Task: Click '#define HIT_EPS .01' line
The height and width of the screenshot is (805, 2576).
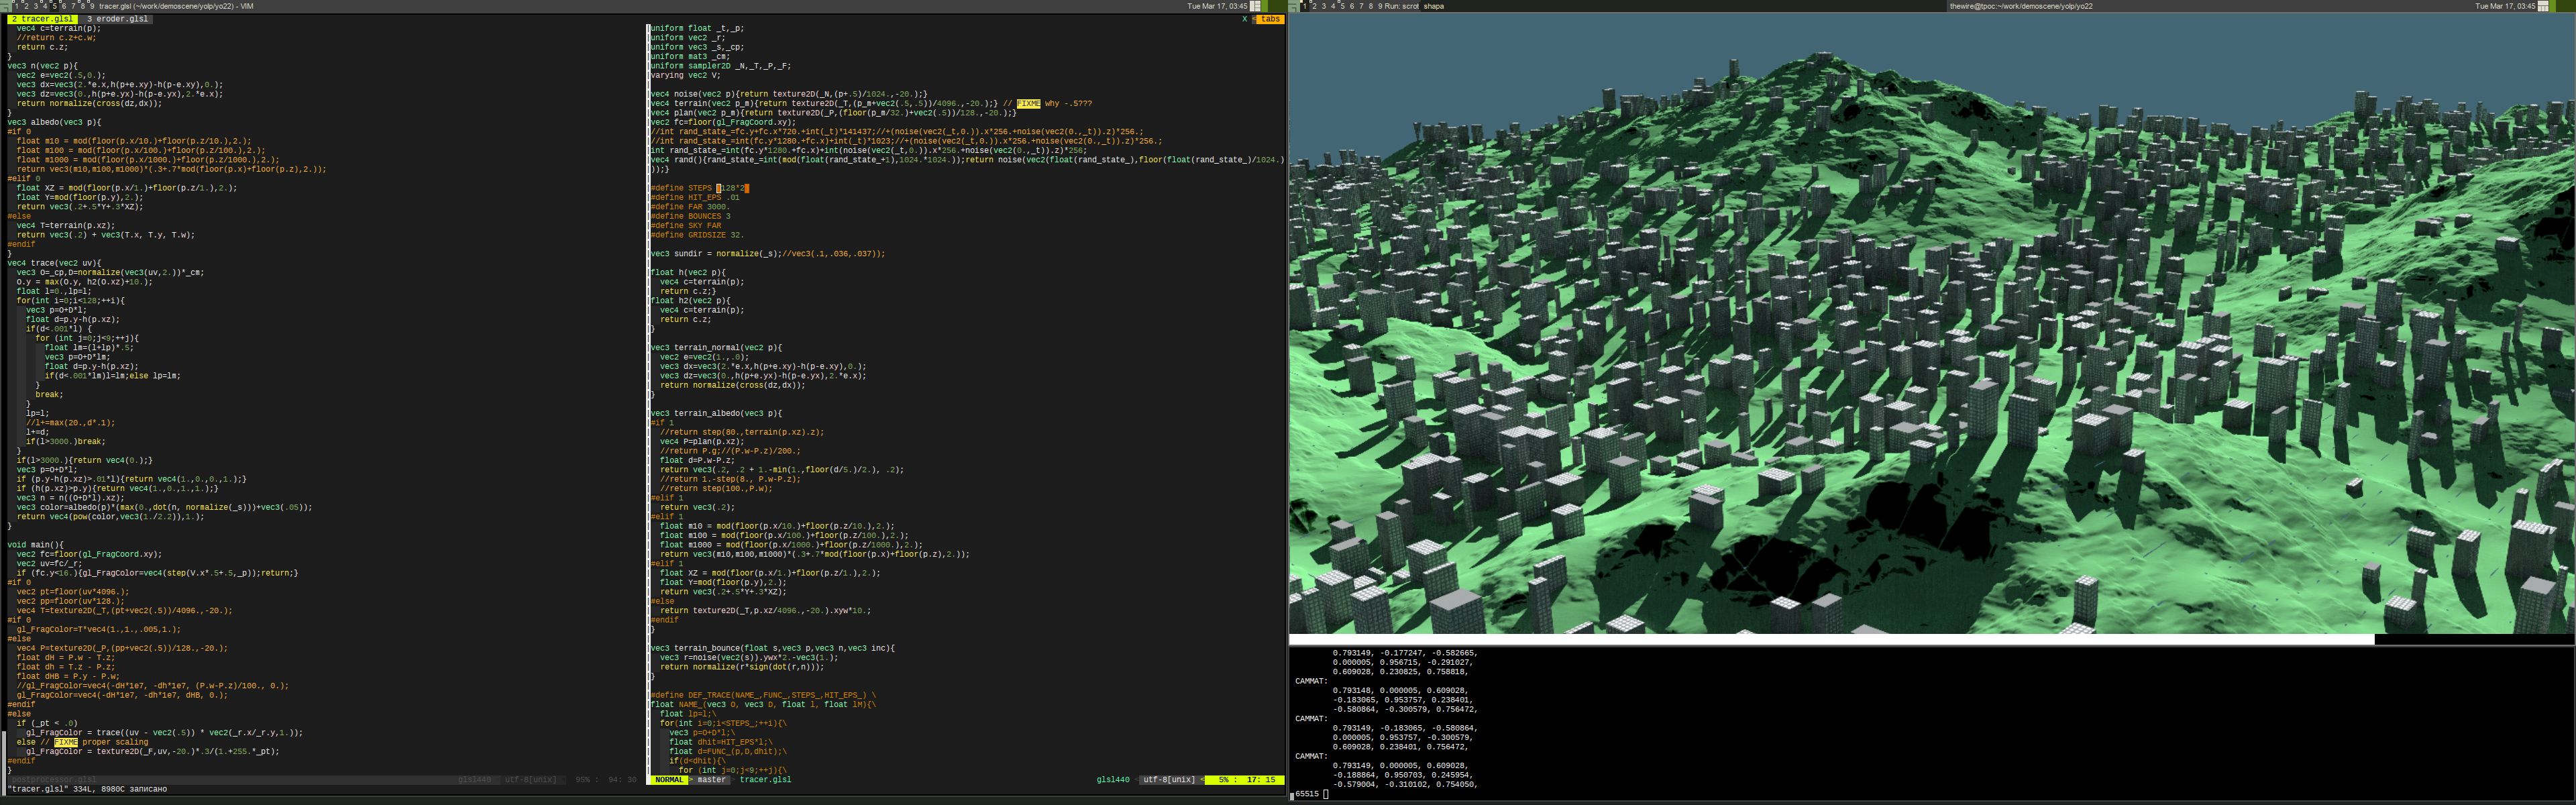Action: (695, 197)
